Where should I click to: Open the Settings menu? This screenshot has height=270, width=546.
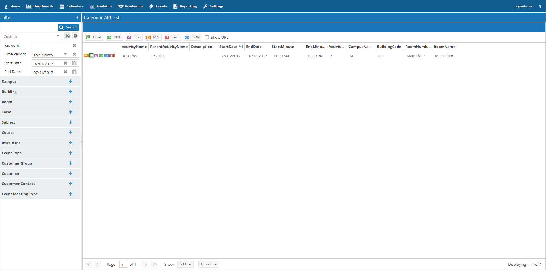coord(213,6)
